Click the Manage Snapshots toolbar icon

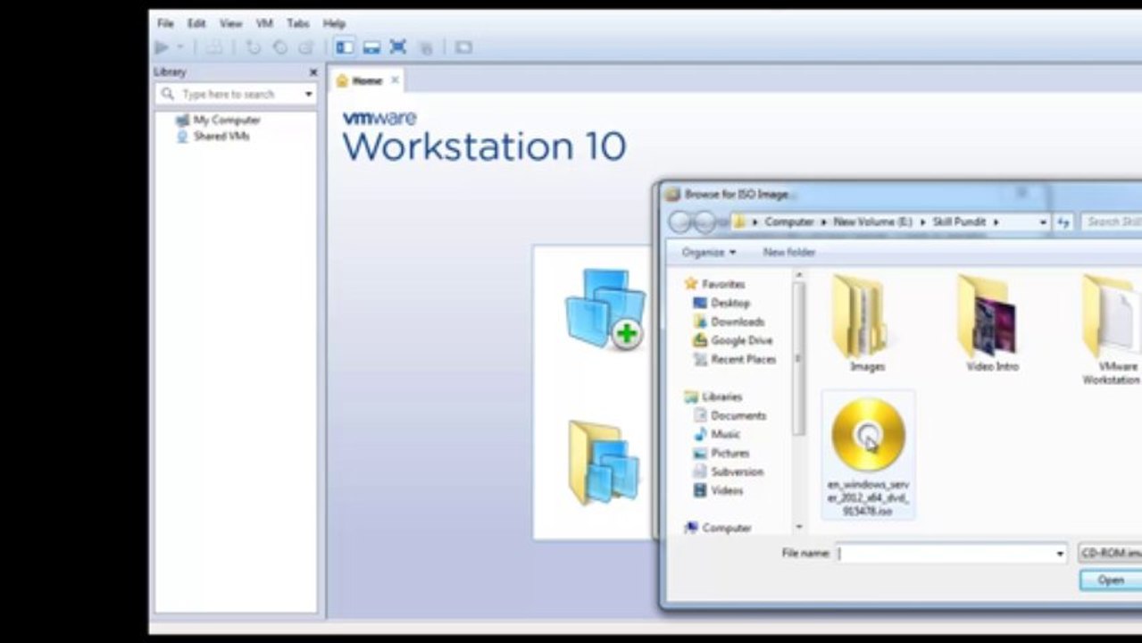point(306,47)
